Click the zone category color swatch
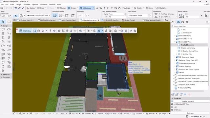The image size is (210, 118). pyautogui.click(x=149, y=15)
